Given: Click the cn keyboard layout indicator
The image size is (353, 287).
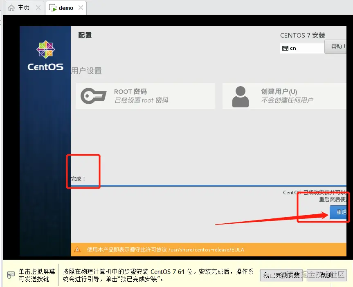Looking at the screenshot, I should click(x=302, y=48).
